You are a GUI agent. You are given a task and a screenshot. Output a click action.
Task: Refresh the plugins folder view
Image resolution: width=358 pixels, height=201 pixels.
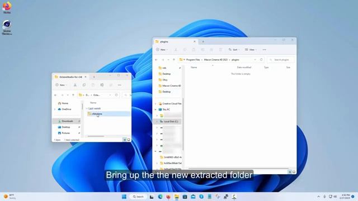(x=261, y=60)
